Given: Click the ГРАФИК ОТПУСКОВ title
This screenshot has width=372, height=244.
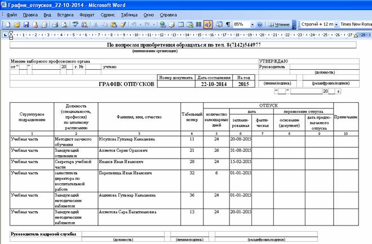Looking at the screenshot, I should click(x=126, y=84).
